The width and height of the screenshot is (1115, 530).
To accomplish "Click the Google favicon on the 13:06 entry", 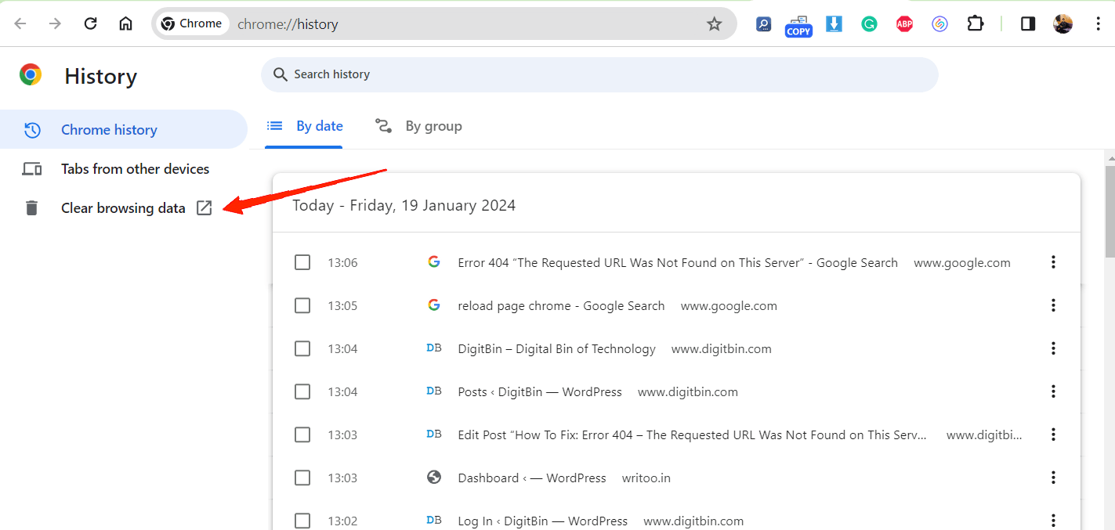I will [434, 261].
